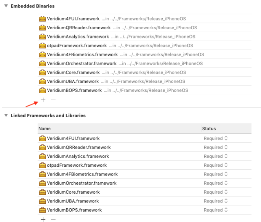This screenshot has height=222, width=261.
Task: Click toolbox icon of embedded VeridiumUBA.framework
Action: [x=42, y=81]
